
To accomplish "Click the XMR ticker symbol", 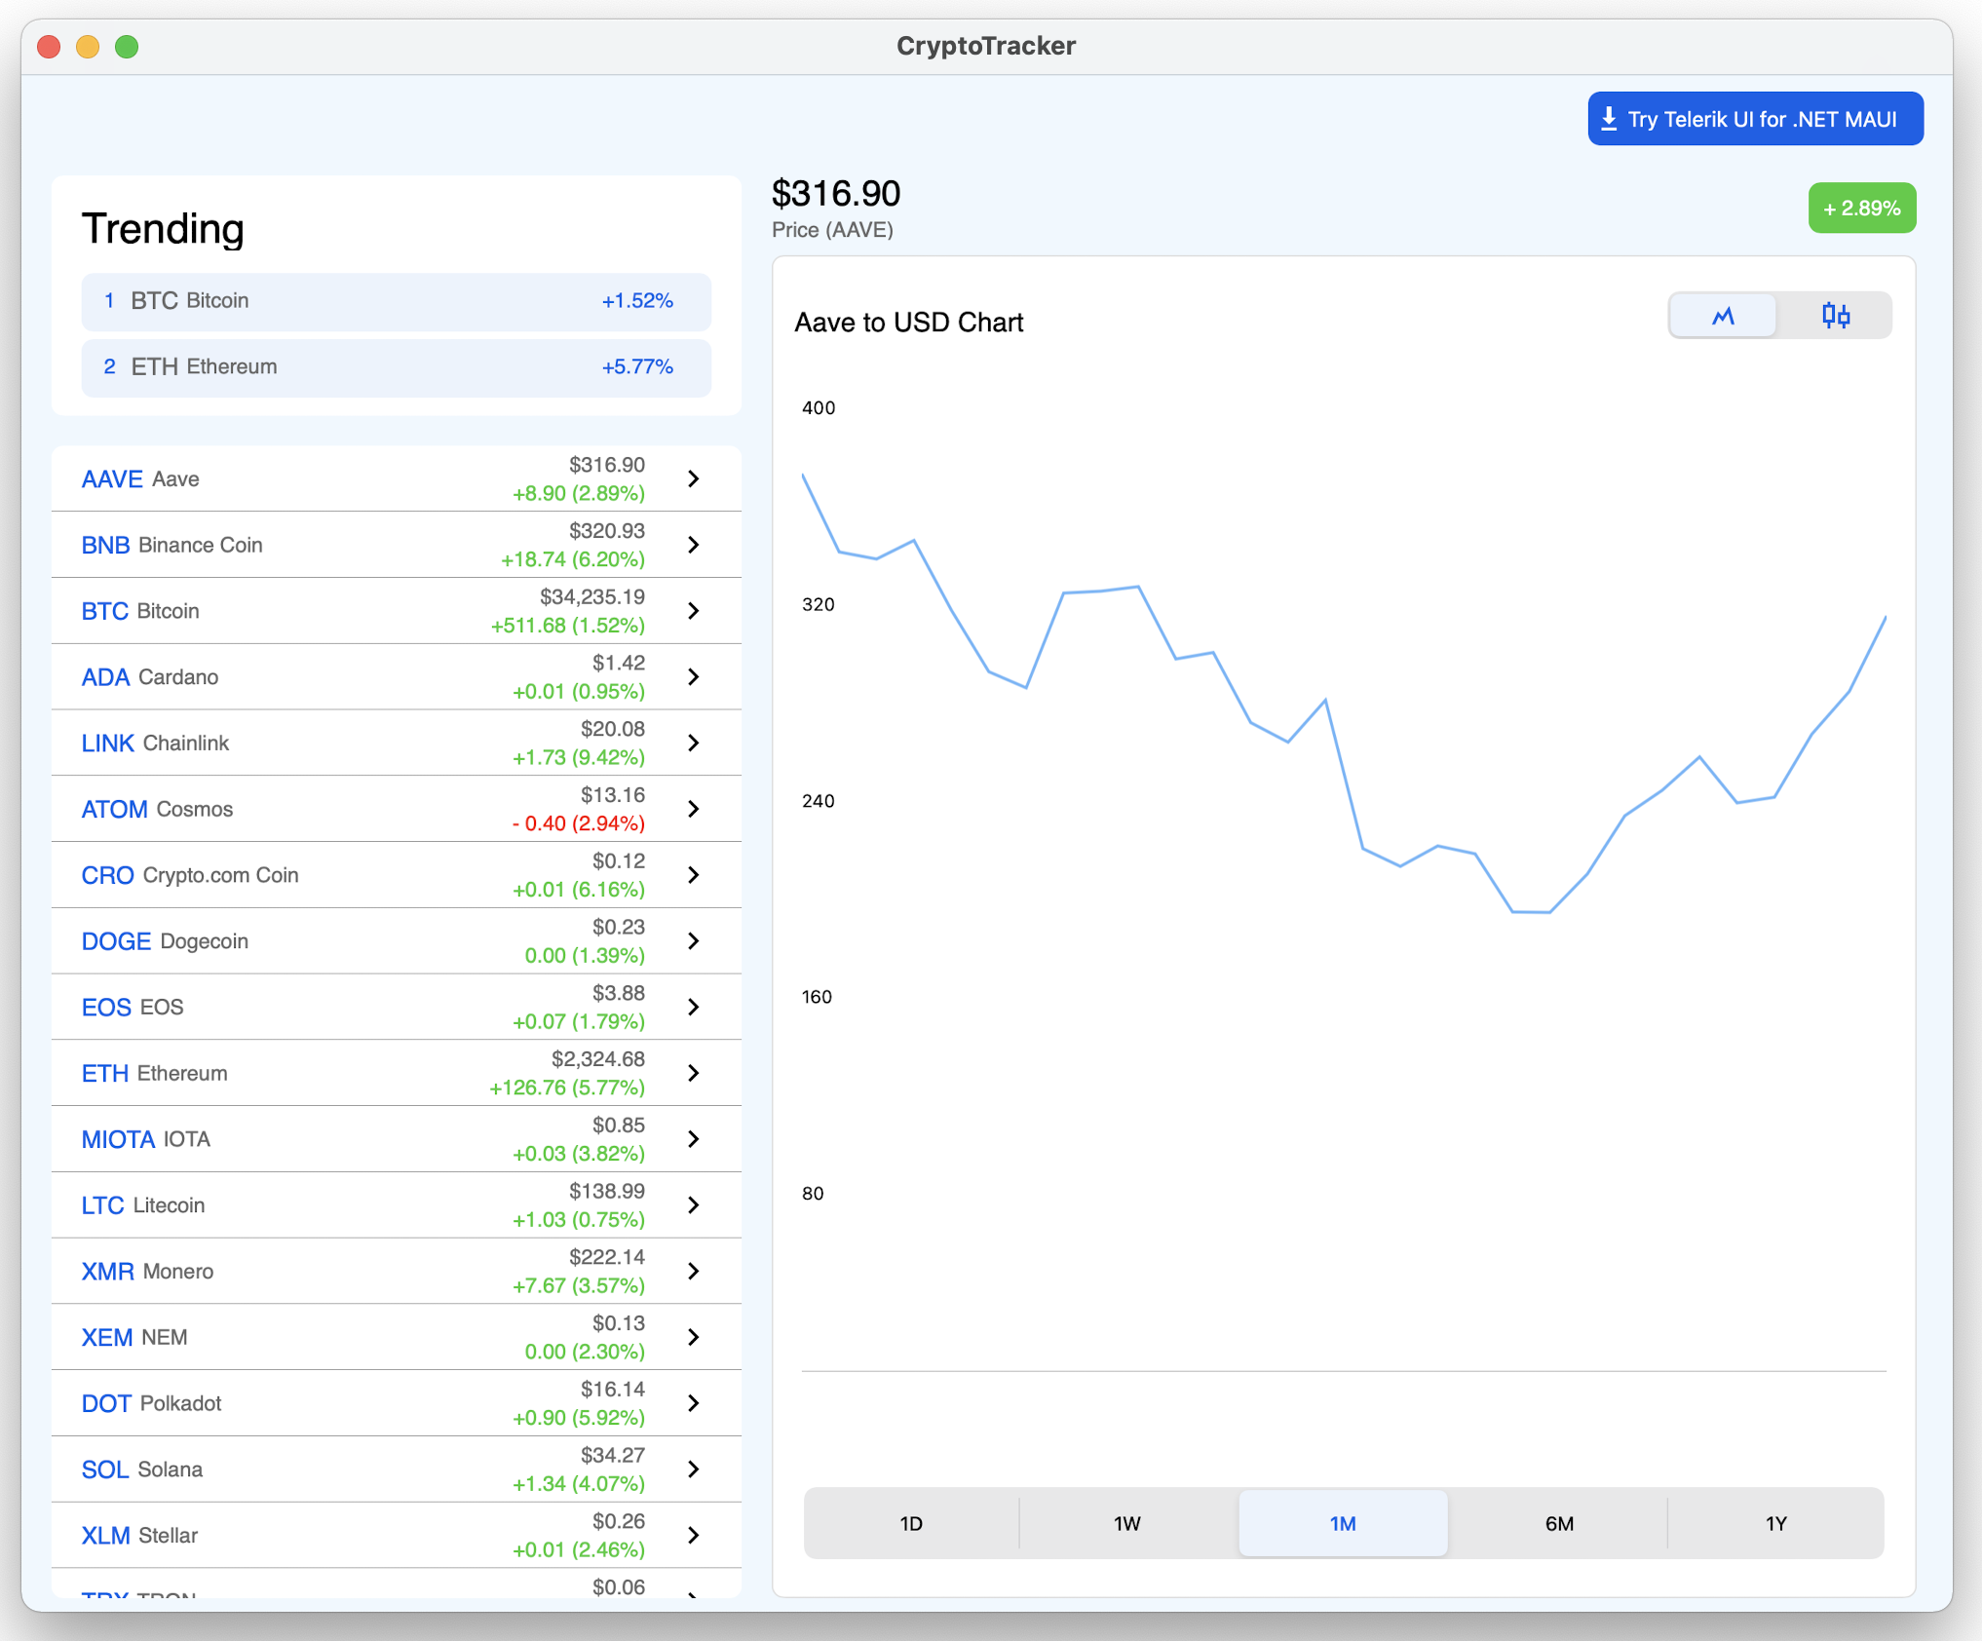I will click(x=107, y=1272).
